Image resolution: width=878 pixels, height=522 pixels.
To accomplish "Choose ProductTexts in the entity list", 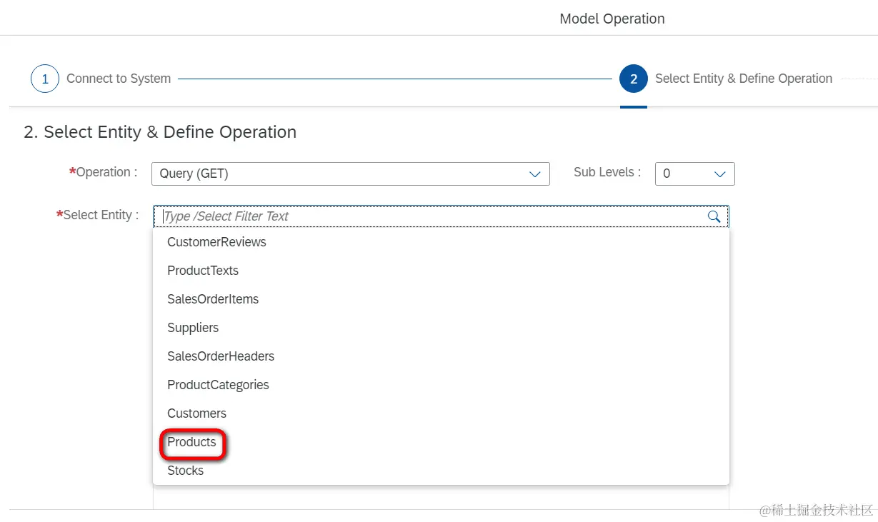I will (203, 271).
